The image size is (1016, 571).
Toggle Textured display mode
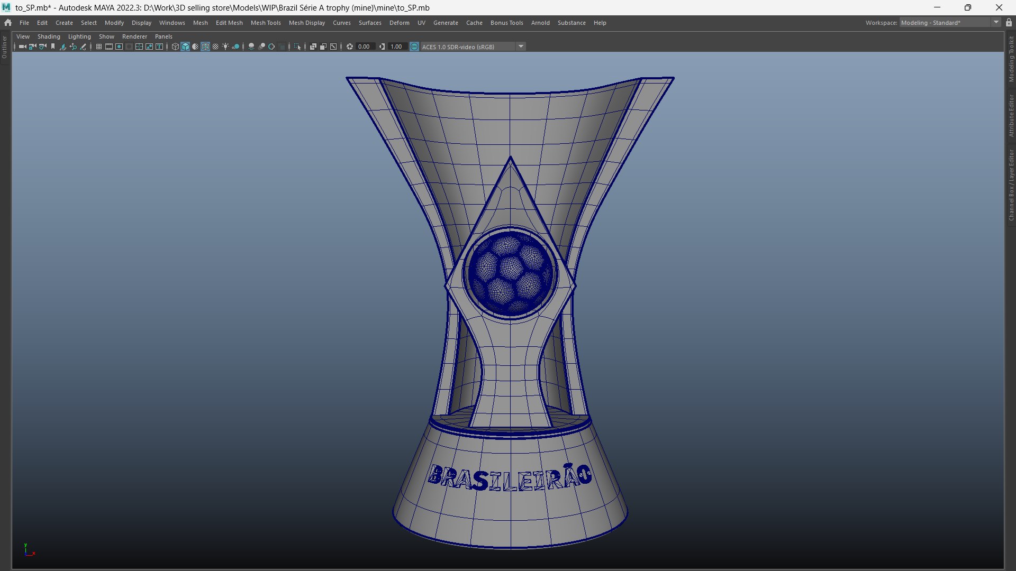coord(215,47)
